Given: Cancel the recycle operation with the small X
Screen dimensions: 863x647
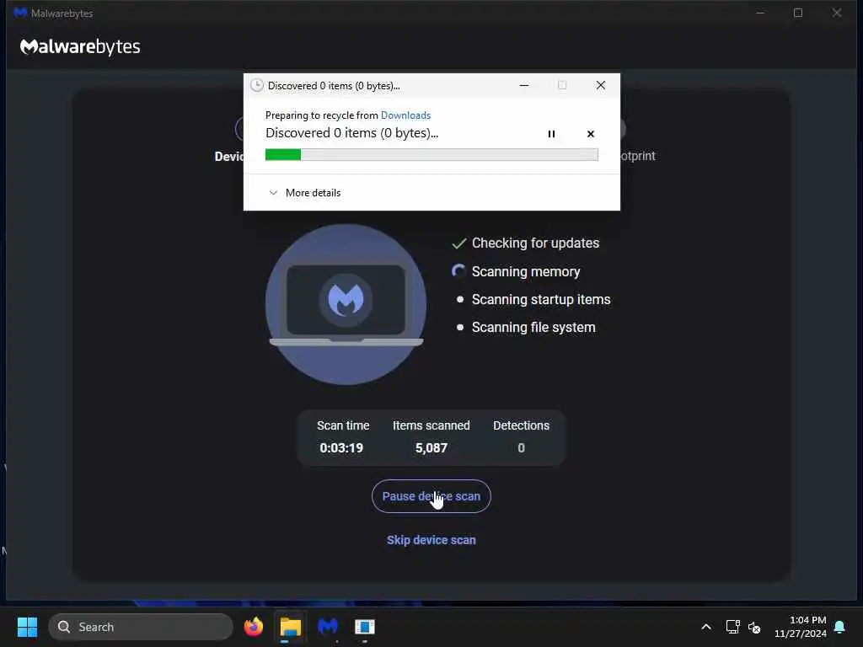Looking at the screenshot, I should click(591, 134).
